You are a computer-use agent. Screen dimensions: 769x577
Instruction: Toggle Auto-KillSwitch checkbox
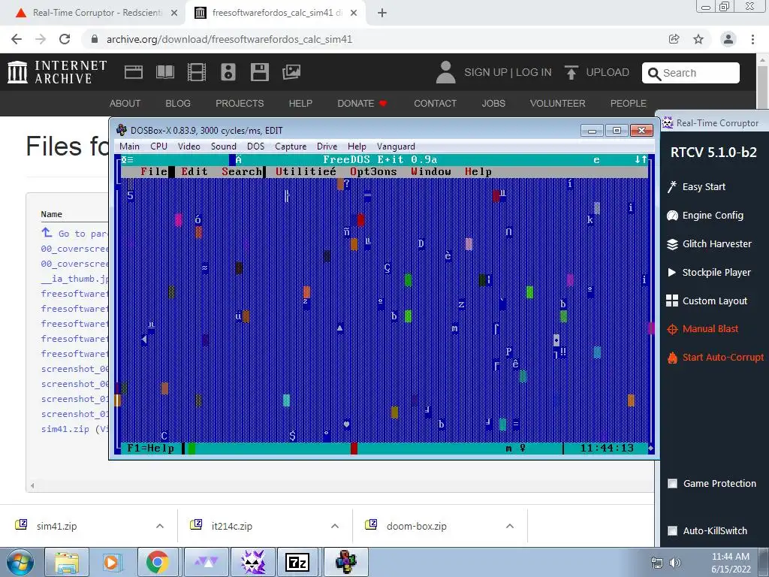tap(672, 530)
